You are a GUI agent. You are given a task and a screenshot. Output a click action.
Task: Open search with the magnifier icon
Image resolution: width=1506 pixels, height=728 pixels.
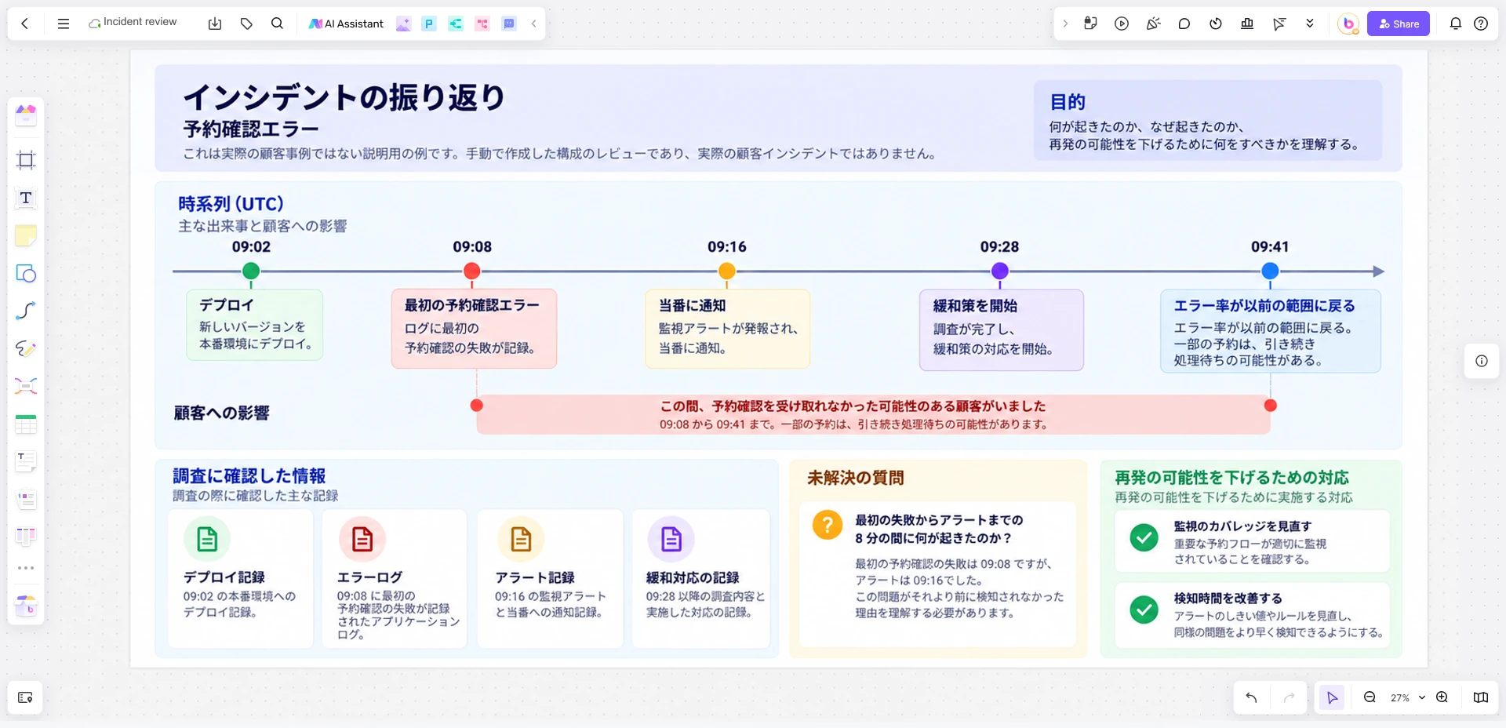coord(277,24)
